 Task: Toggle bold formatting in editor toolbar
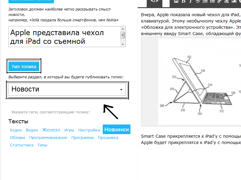[x=183, y=1]
